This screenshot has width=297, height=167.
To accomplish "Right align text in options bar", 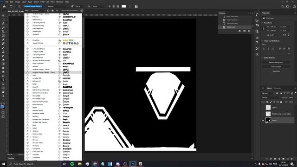I will [118, 6].
